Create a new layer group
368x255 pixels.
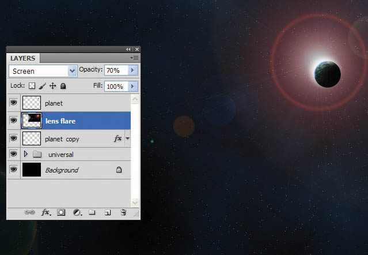[92, 212]
